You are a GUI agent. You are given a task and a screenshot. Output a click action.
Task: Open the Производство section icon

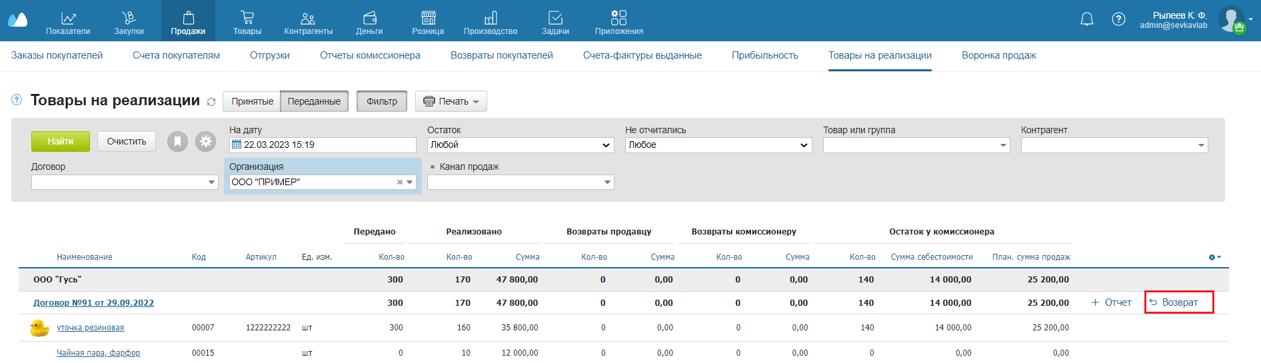point(491,18)
